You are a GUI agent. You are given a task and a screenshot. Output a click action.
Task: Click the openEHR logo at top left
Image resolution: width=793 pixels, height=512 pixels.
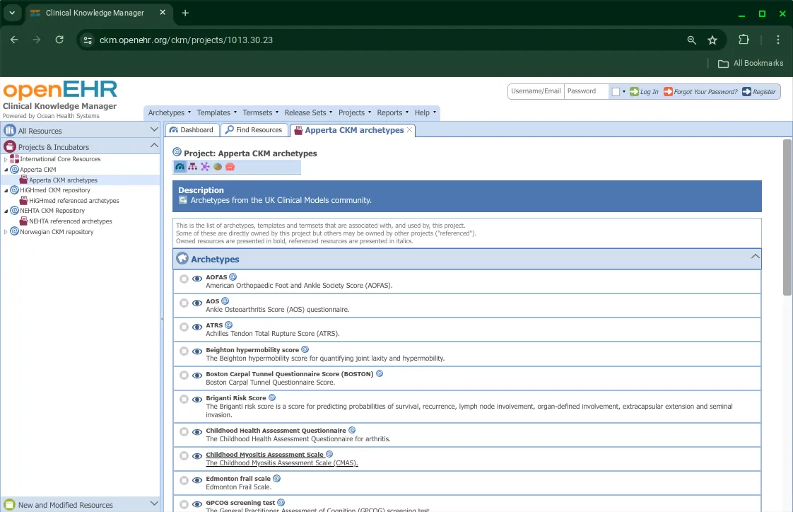[60, 90]
